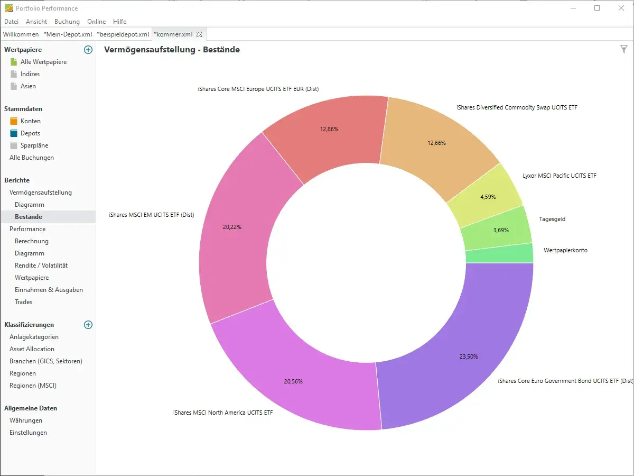Open Diagramm under Vermögensaufstellung
Viewport: 634px width, 476px height.
pos(30,205)
